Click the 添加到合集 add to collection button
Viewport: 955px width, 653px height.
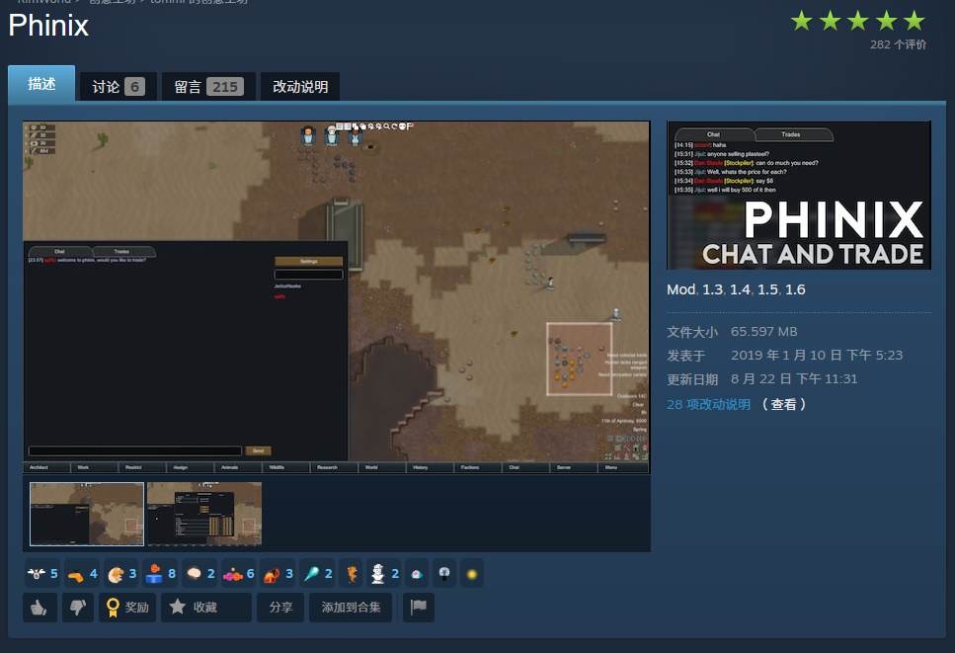click(351, 608)
